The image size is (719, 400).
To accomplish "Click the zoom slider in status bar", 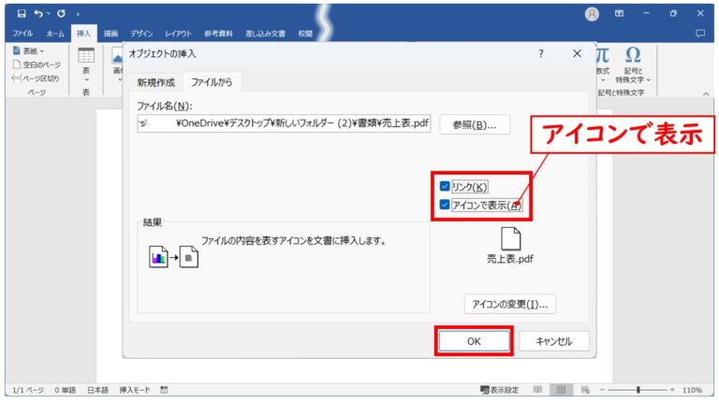I will [x=638, y=389].
